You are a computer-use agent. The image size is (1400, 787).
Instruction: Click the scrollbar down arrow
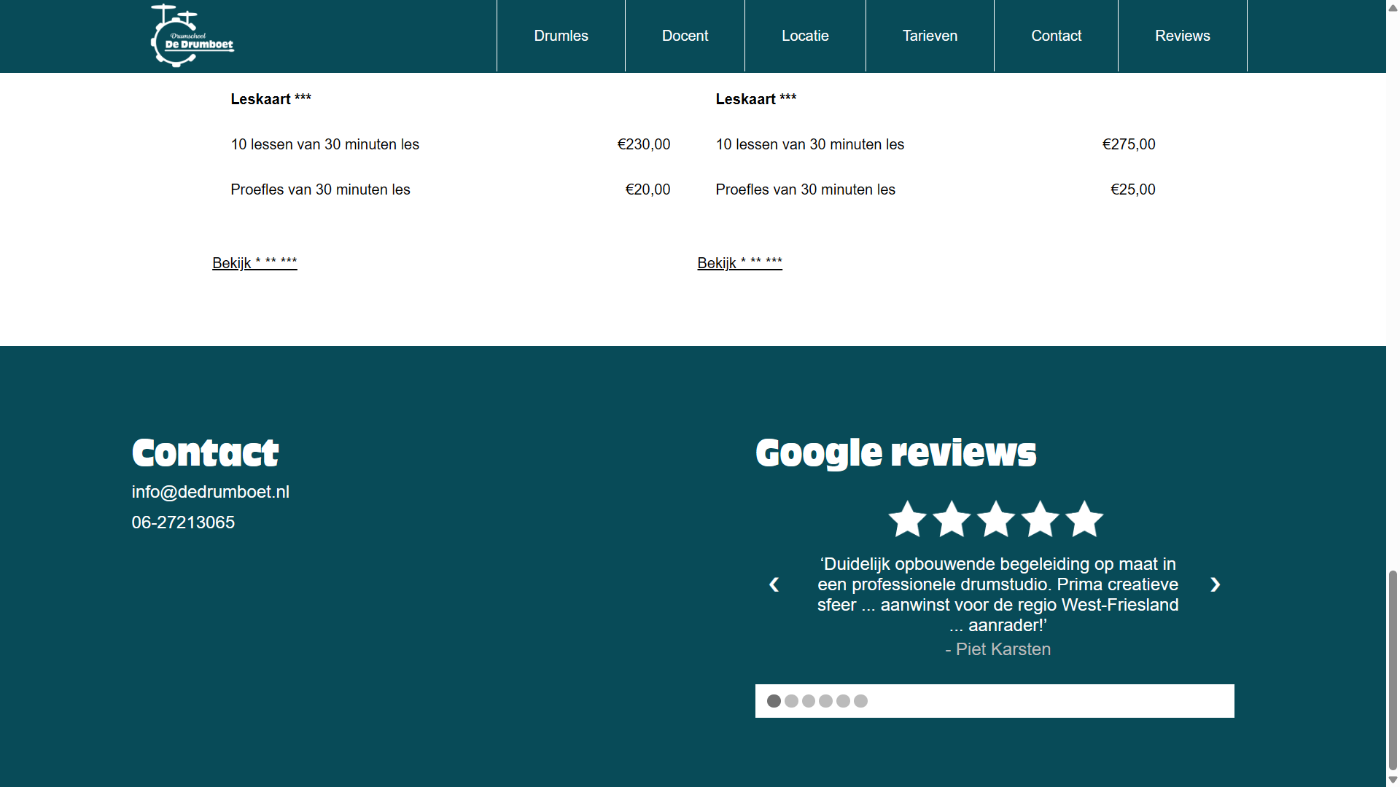coord(1393,780)
